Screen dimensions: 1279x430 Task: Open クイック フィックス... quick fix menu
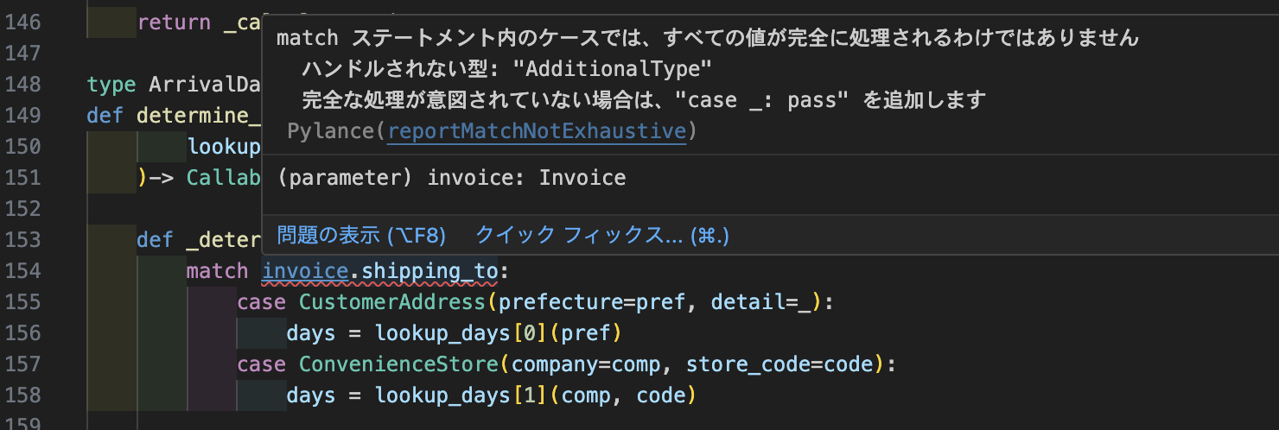[x=603, y=235]
